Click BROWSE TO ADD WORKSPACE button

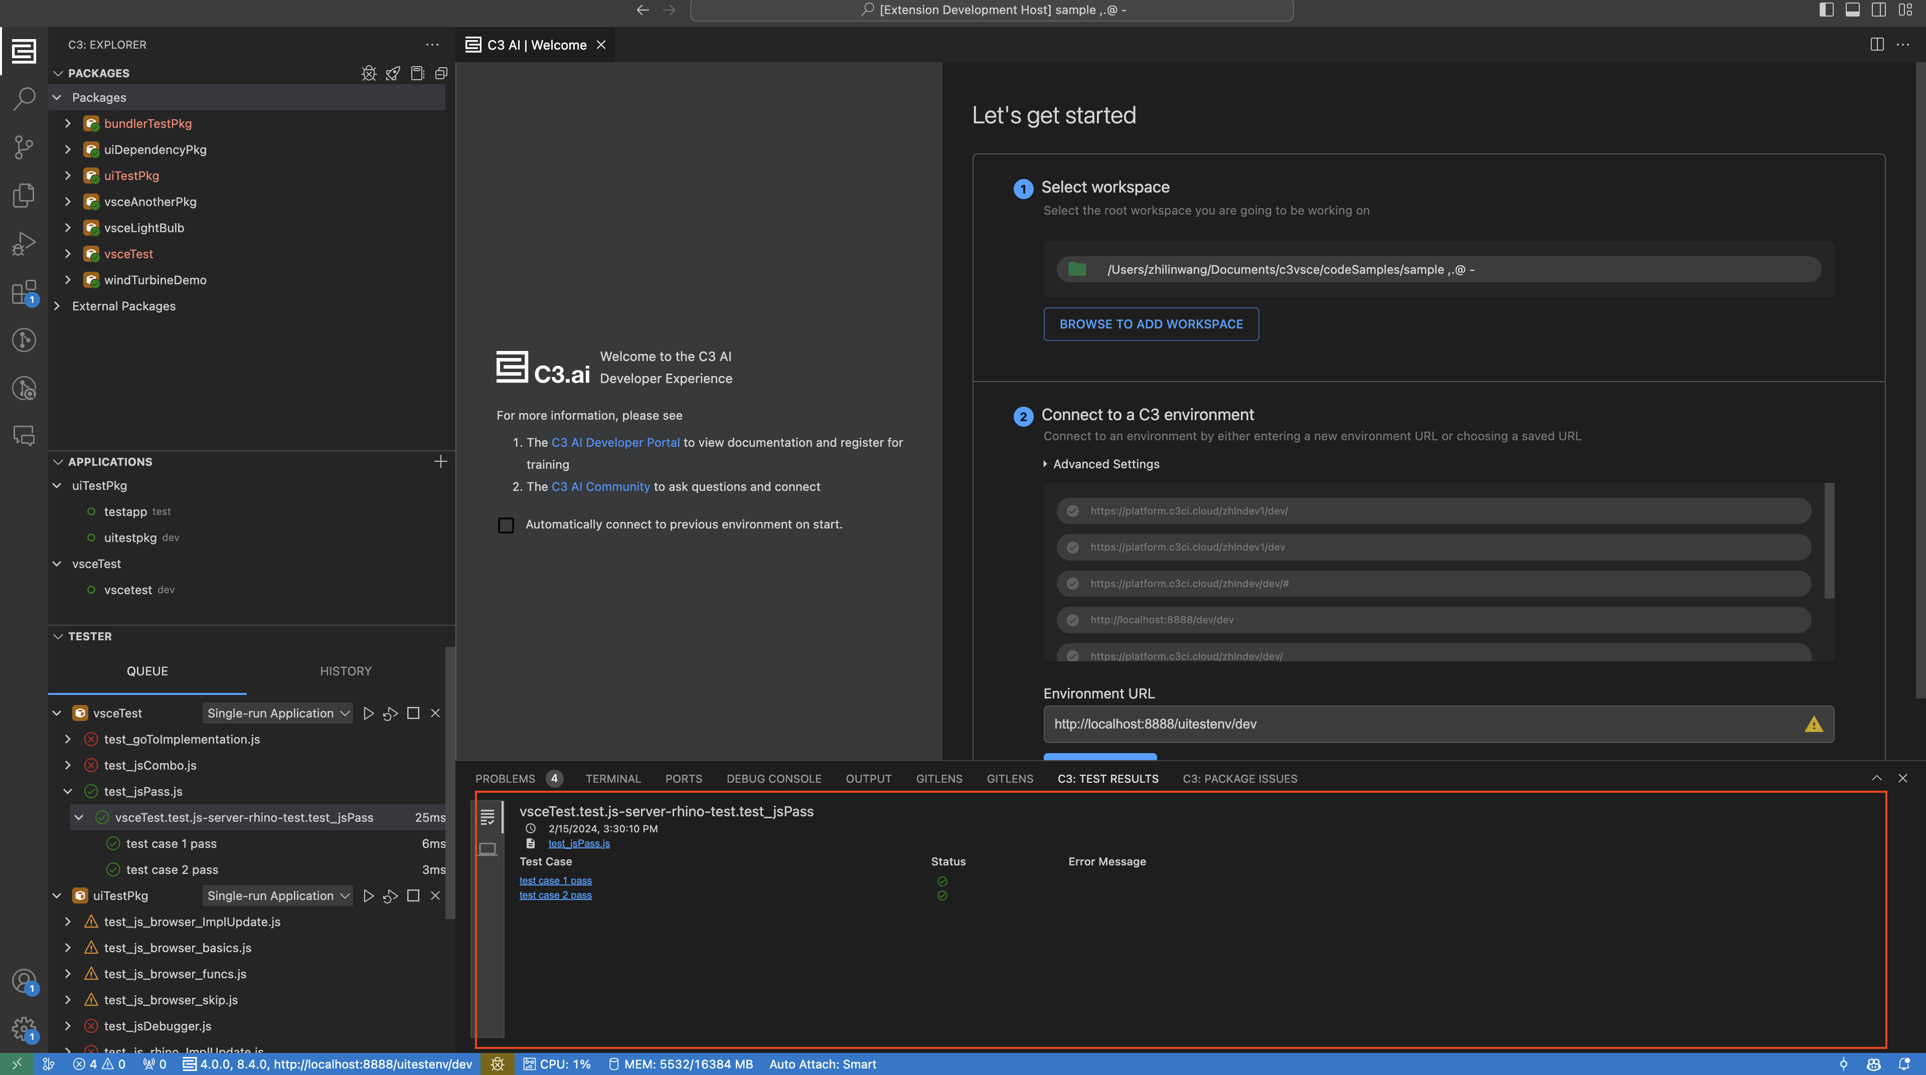(x=1151, y=324)
